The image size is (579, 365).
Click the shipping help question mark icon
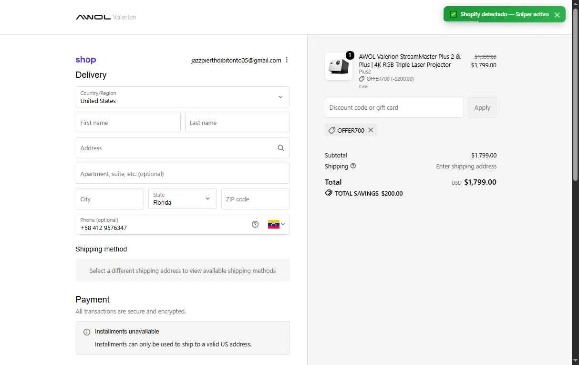[x=353, y=166]
